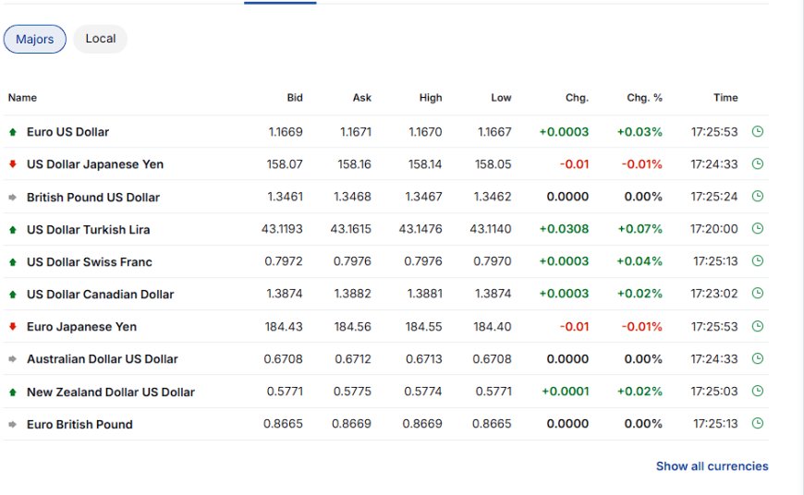804x495 pixels.
Task: Click Euro US Dollar ask value 1.1671
Action: click(x=356, y=132)
